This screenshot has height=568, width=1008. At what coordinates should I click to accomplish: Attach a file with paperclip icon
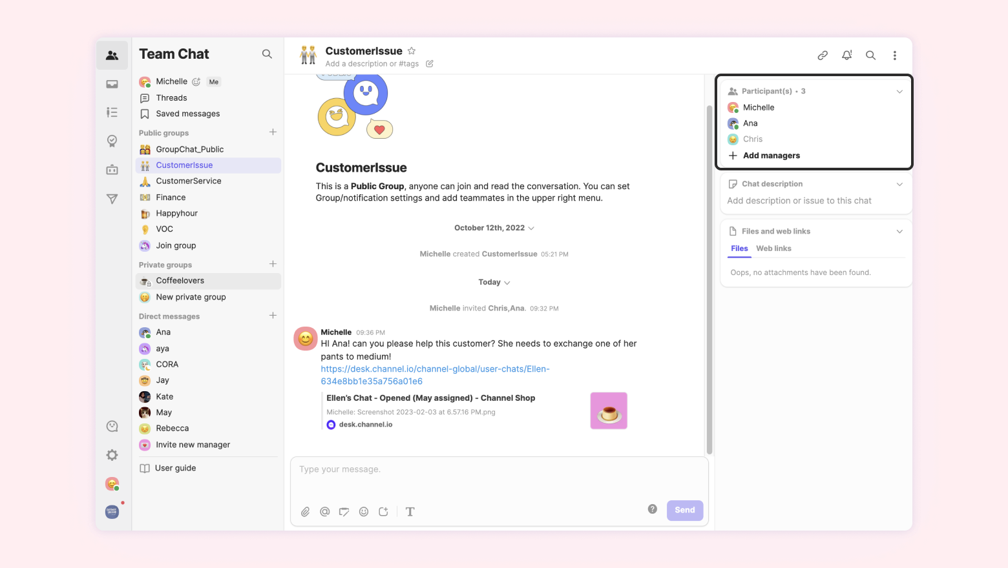[x=306, y=512]
